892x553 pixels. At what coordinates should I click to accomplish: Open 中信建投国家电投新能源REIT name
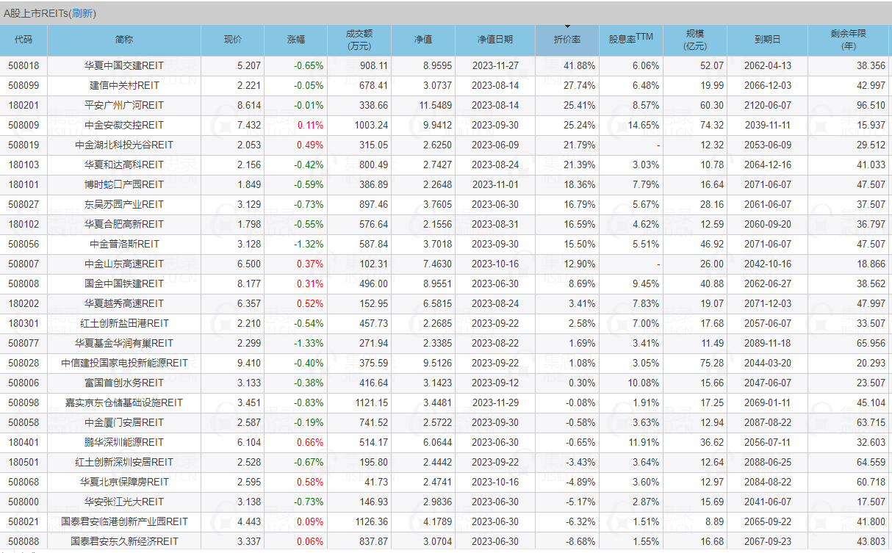pyautogui.click(x=124, y=363)
